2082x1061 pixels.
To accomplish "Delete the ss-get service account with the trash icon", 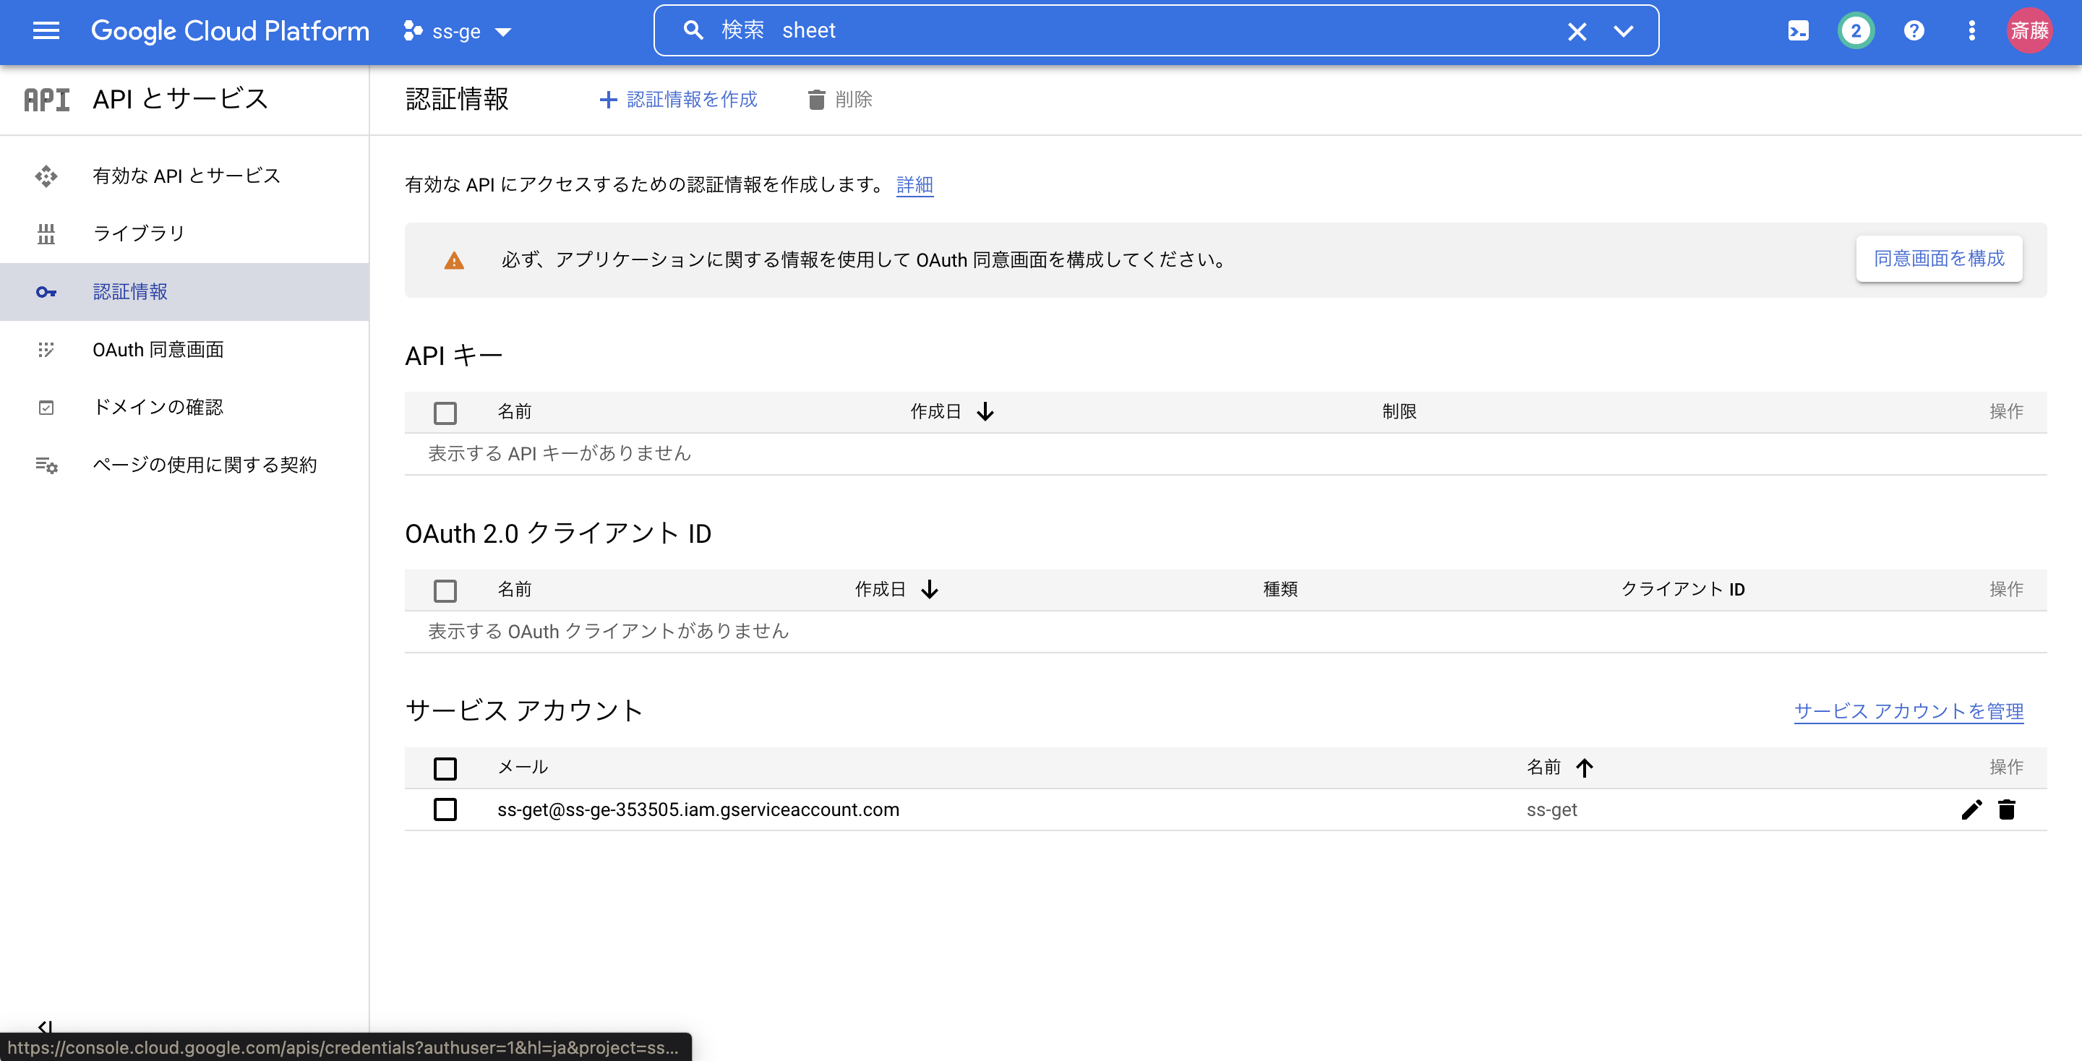I will tap(2008, 809).
